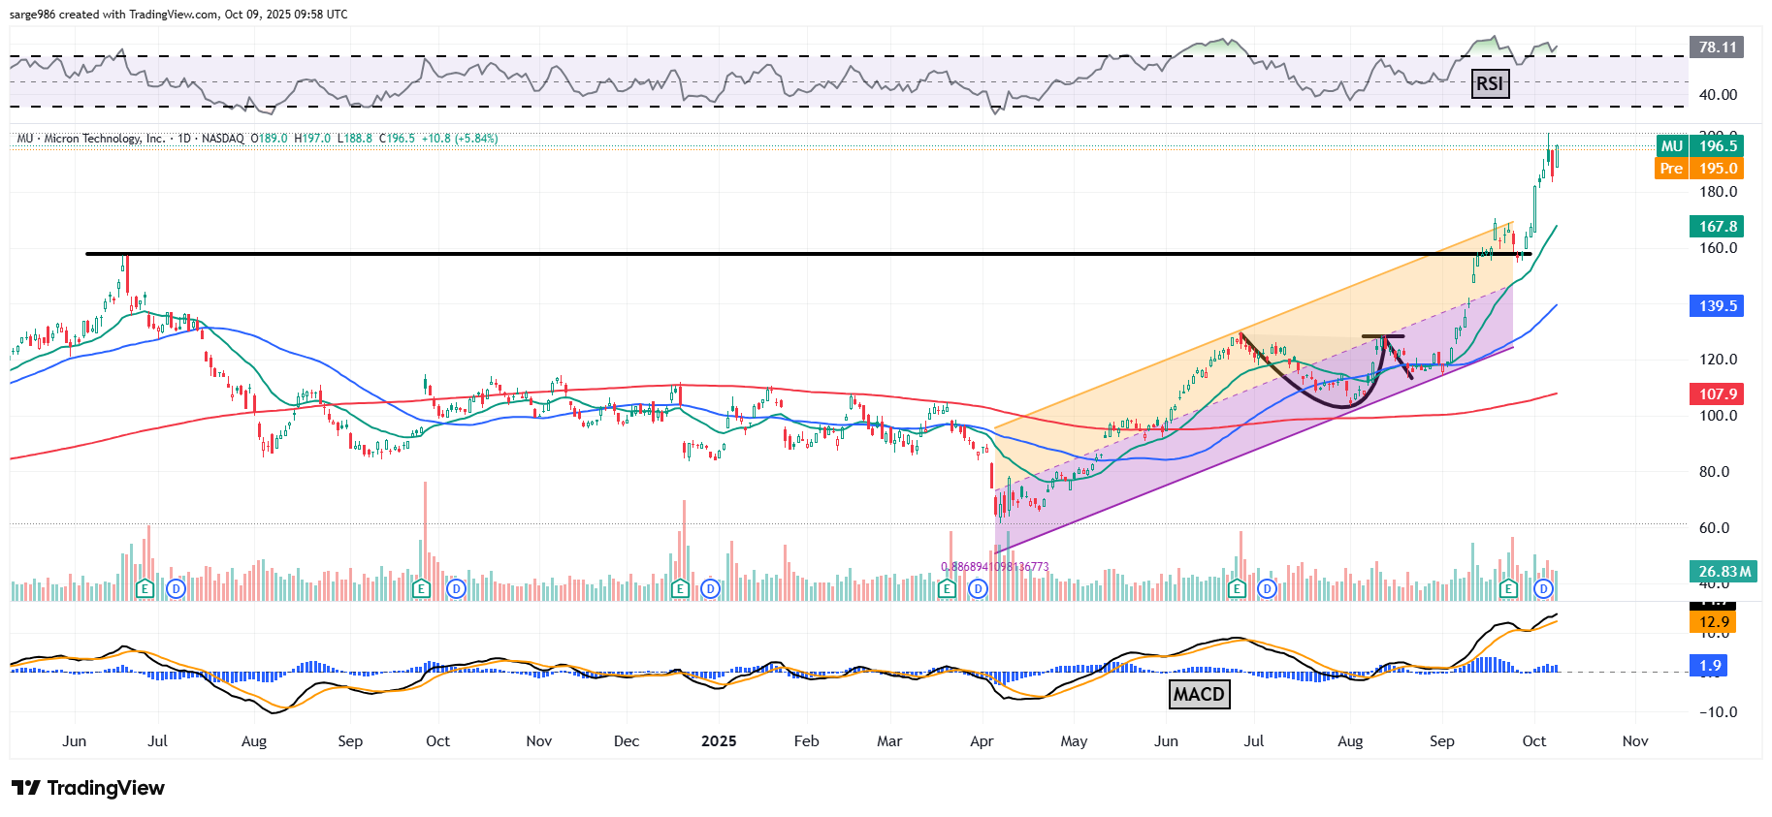Open the dividend marker from early October 2024
The width and height of the screenshot is (1772, 817).
point(456,588)
